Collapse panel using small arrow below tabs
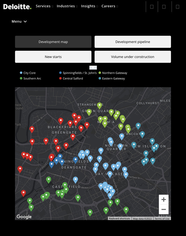This screenshot has height=236, width=186. tap(93, 68)
